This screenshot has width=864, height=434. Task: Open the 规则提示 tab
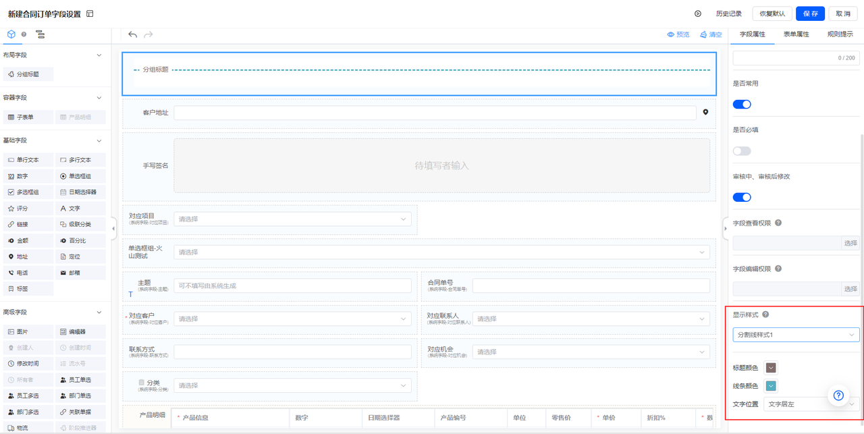[x=840, y=34]
